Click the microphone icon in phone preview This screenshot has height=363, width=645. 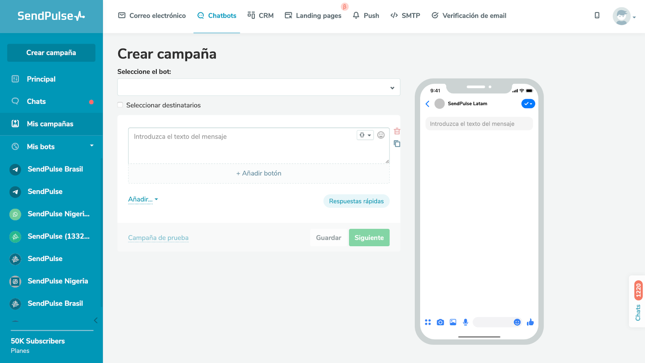click(x=466, y=322)
